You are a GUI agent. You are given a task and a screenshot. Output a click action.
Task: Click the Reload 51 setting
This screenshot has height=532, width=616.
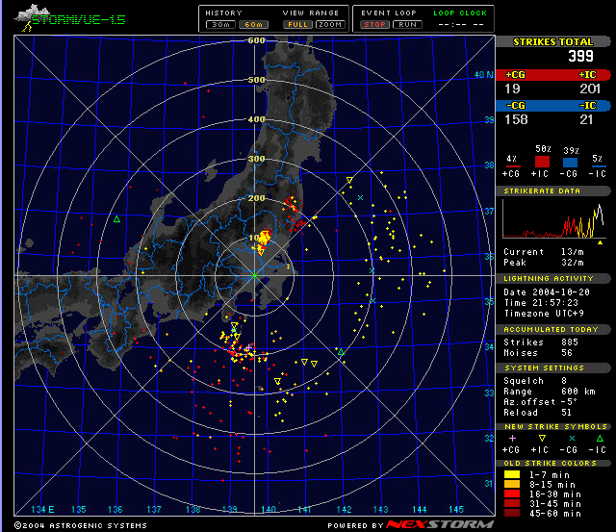point(538,413)
